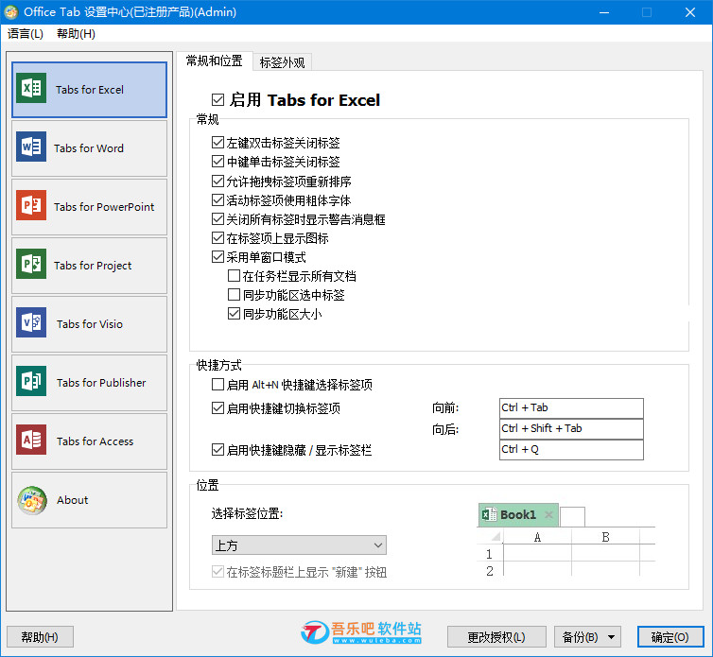Image resolution: width=713 pixels, height=657 pixels.
Task: Select Tabs for Visio text label
Action: coord(90,324)
